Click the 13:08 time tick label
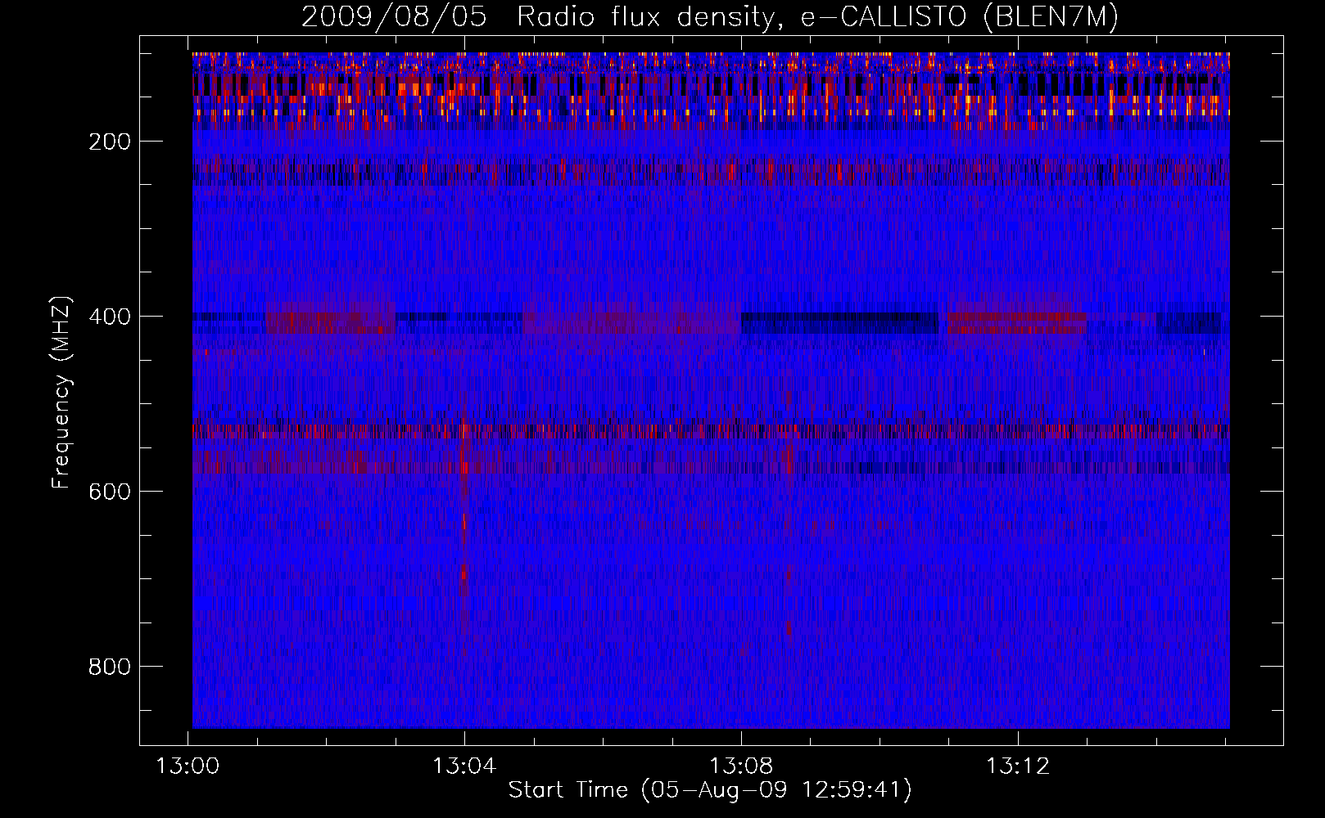This screenshot has width=1325, height=818. tap(741, 766)
